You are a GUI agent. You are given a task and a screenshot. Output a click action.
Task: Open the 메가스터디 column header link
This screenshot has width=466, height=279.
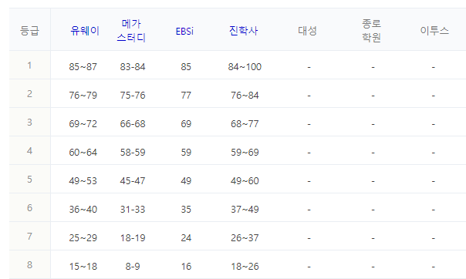pyautogui.click(x=131, y=31)
